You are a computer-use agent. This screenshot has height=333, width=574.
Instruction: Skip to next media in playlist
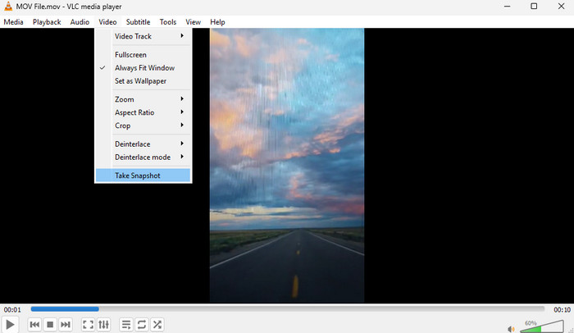pos(66,325)
